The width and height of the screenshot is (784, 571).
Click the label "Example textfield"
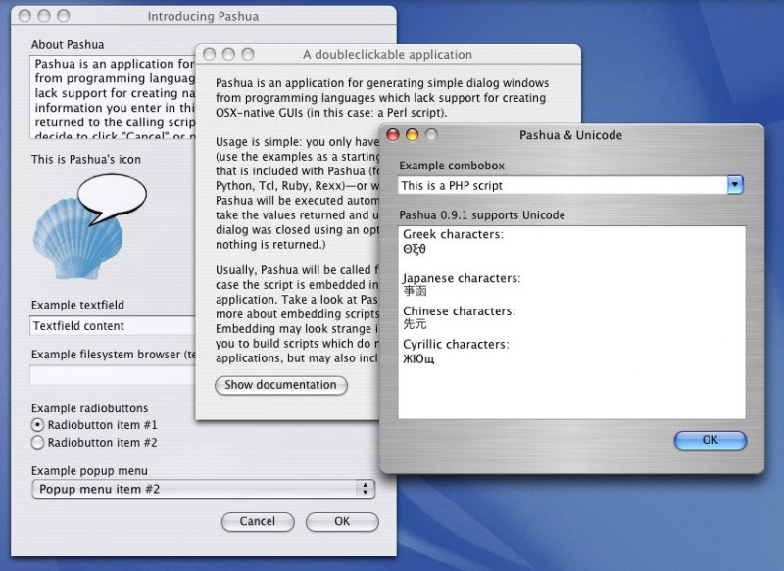(77, 305)
